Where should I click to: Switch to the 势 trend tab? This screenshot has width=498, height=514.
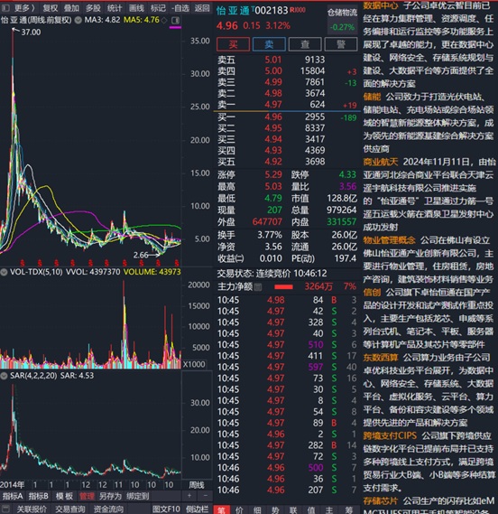[x=275, y=509]
